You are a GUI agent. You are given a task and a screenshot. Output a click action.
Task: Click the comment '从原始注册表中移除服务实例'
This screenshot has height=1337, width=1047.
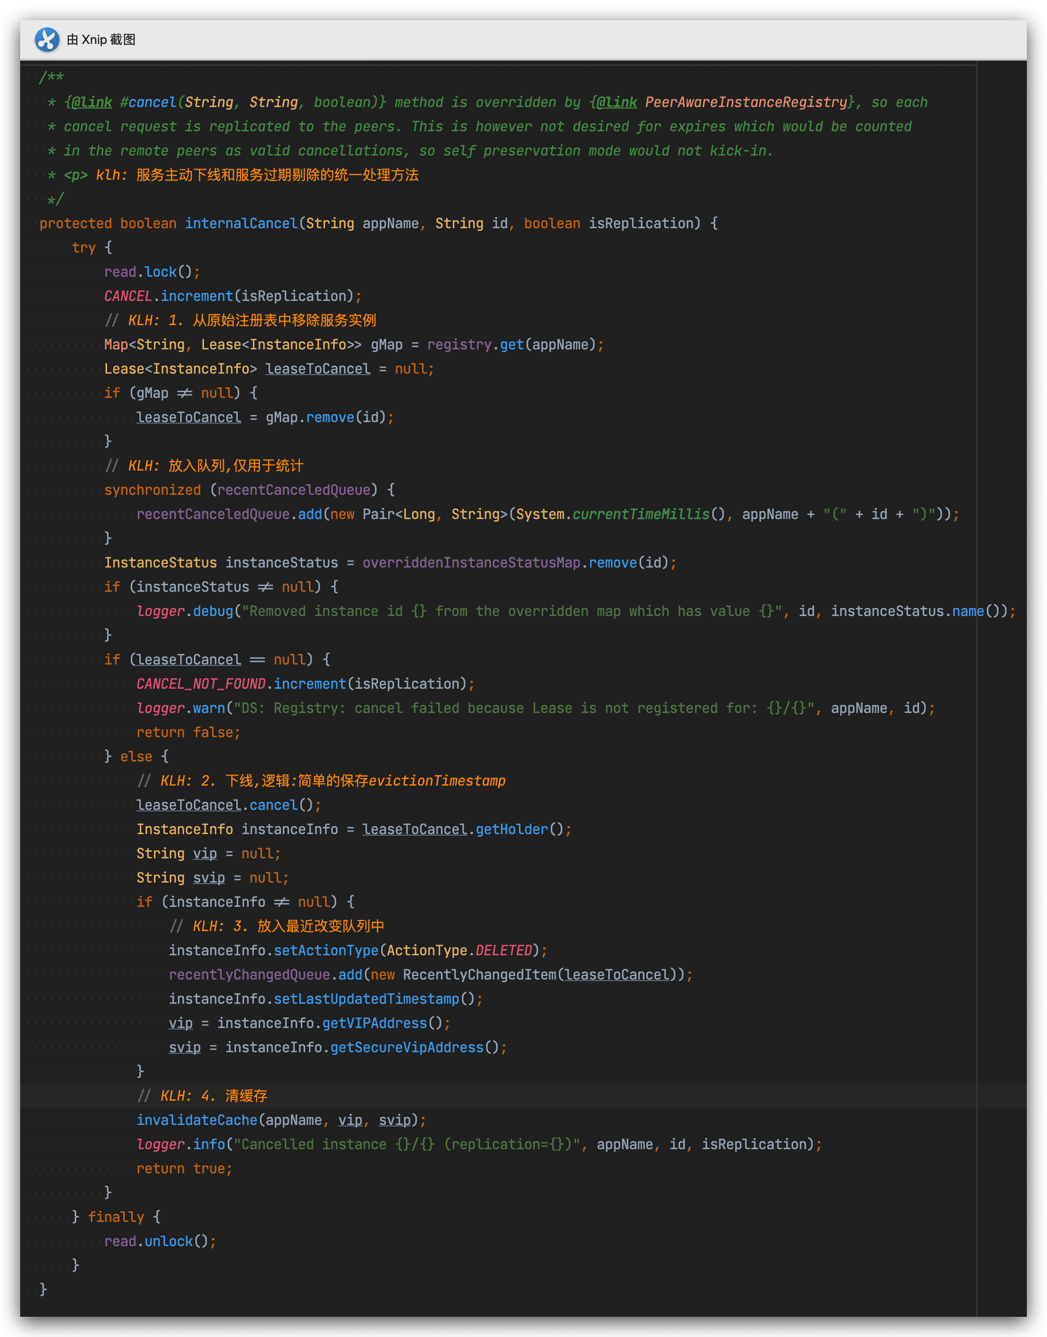point(284,321)
